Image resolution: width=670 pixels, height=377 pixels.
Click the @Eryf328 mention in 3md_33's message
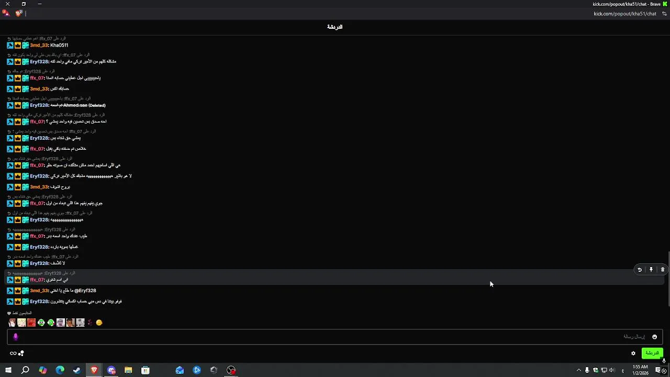coord(85,291)
